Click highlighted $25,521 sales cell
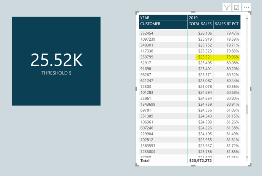262x176 pixels. coord(205,57)
